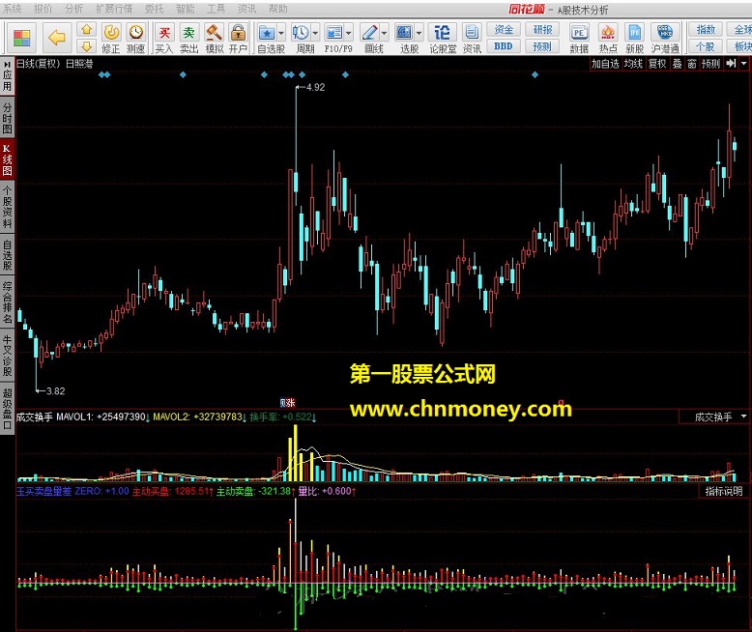Switch to the 综合排名 side tab

[x=7, y=302]
